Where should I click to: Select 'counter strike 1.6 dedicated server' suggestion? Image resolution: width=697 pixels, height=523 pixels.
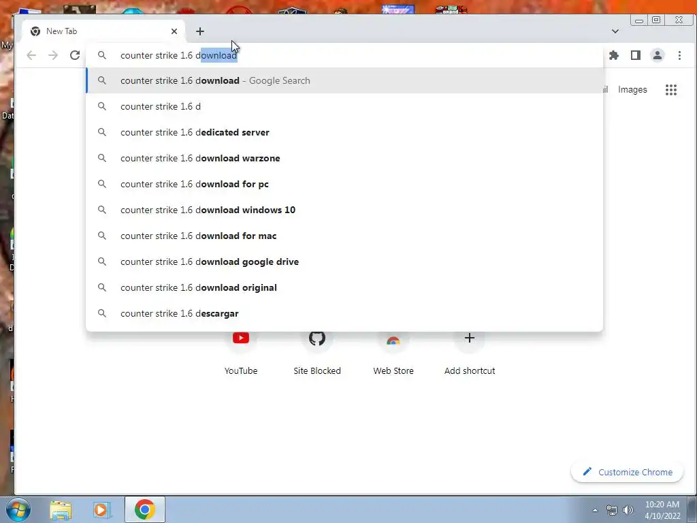point(344,132)
